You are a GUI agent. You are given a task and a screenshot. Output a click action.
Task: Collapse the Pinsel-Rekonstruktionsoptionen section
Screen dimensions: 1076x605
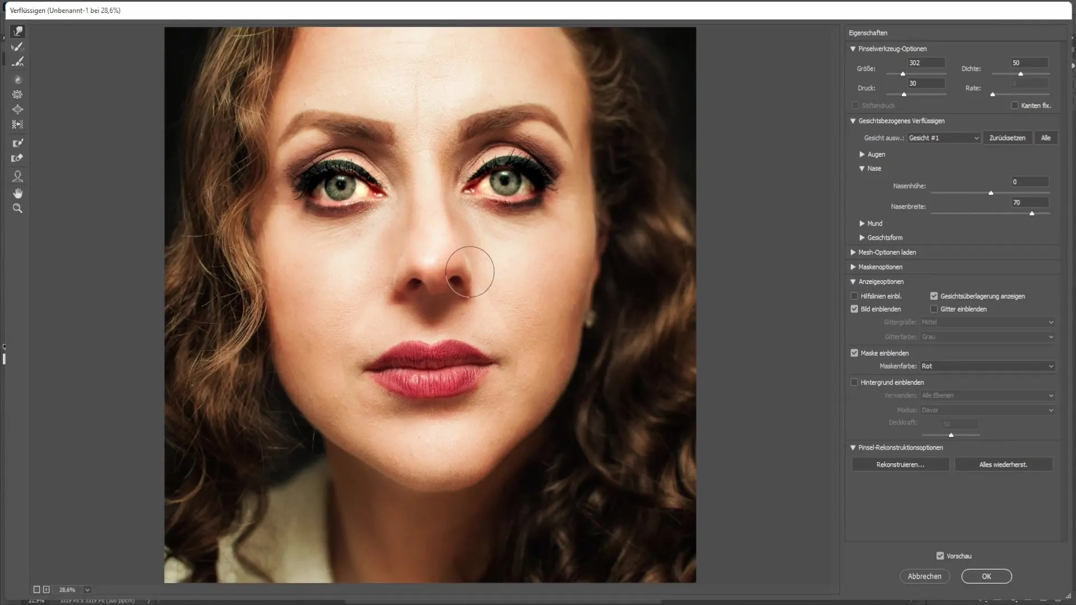(x=853, y=448)
